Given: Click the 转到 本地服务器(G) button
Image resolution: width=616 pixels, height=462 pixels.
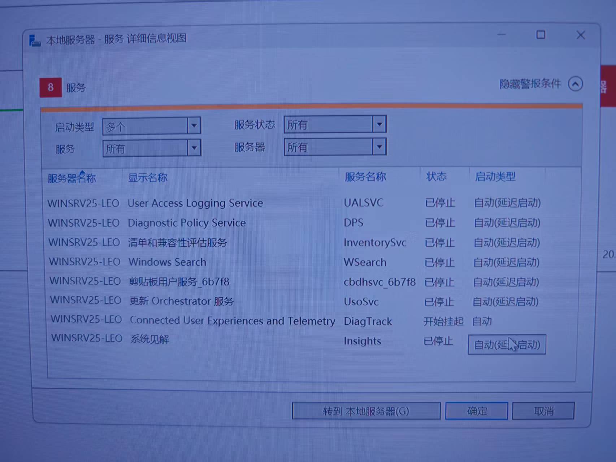Looking at the screenshot, I should point(366,411).
